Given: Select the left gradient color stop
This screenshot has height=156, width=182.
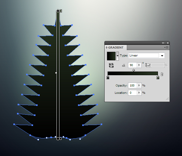Looking at the screenshot, I should [x=108, y=77].
